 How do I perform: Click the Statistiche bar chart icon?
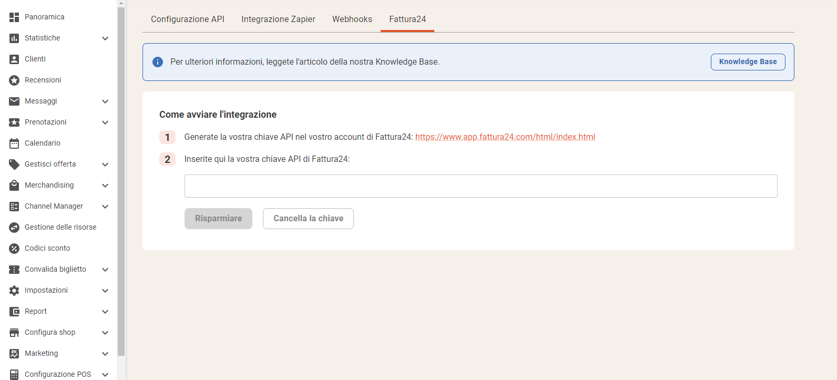pyautogui.click(x=14, y=38)
